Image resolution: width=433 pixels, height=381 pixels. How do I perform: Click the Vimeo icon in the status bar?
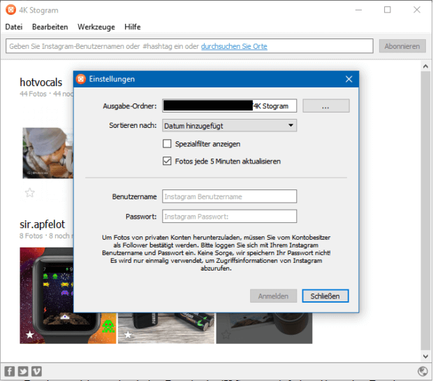point(36,371)
